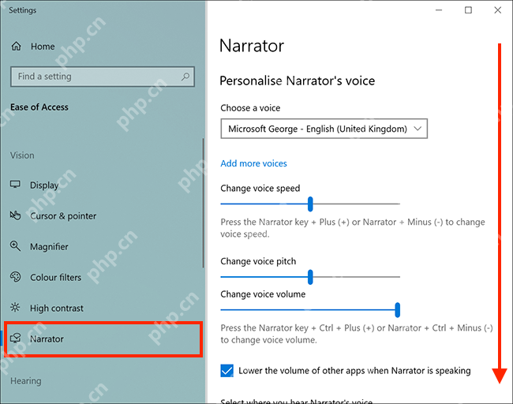Click the sidebar vertical scrollbar
The image size is (513, 404).
pyautogui.click(x=203, y=203)
